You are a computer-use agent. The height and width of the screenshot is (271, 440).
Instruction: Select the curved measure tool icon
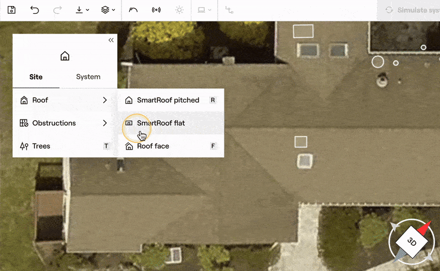point(133,10)
